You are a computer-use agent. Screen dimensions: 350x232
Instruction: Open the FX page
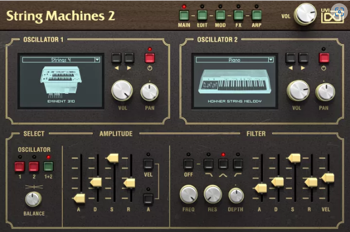[238, 15]
